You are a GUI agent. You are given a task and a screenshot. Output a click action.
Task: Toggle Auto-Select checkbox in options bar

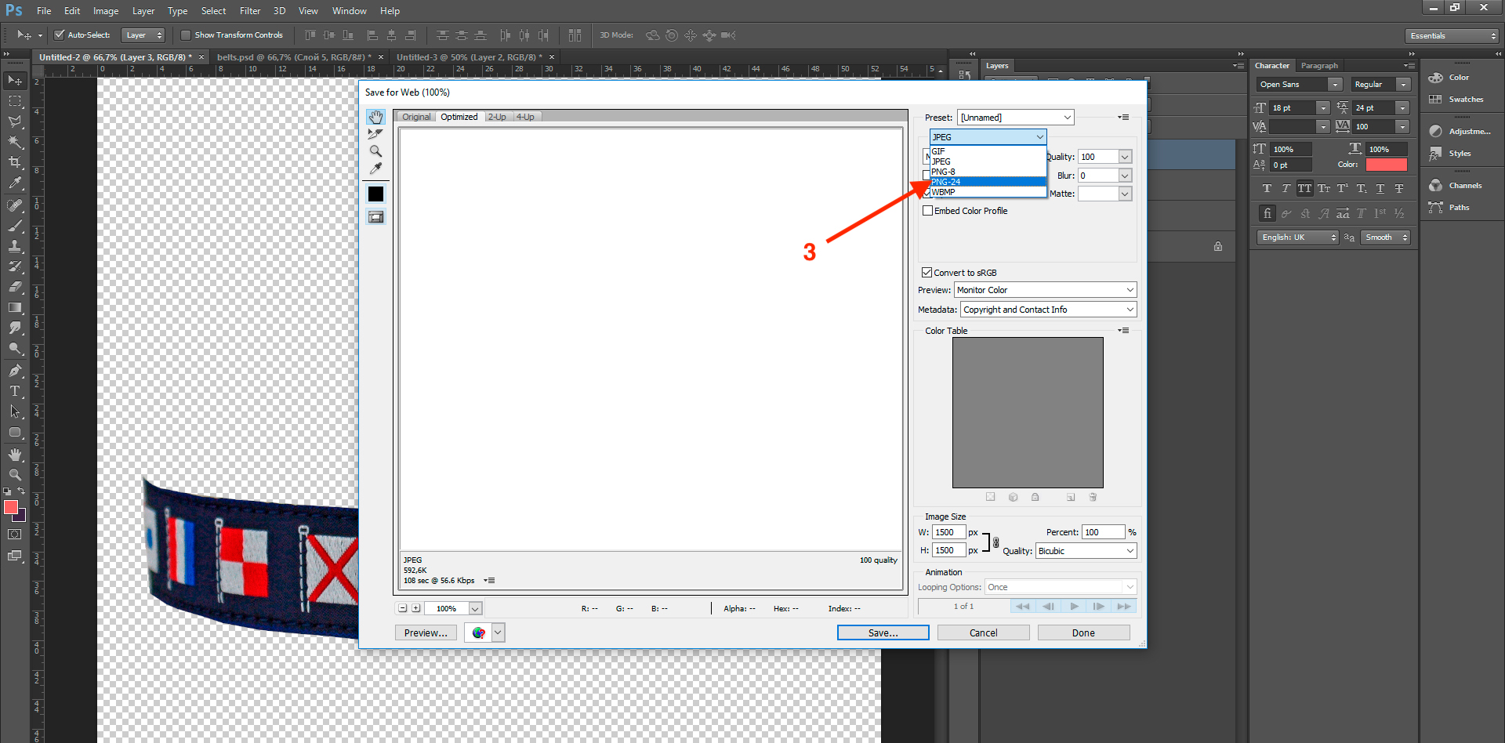[59, 35]
